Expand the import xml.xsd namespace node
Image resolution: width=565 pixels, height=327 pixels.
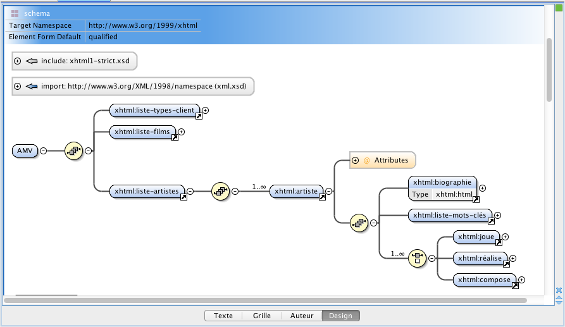[x=17, y=87]
